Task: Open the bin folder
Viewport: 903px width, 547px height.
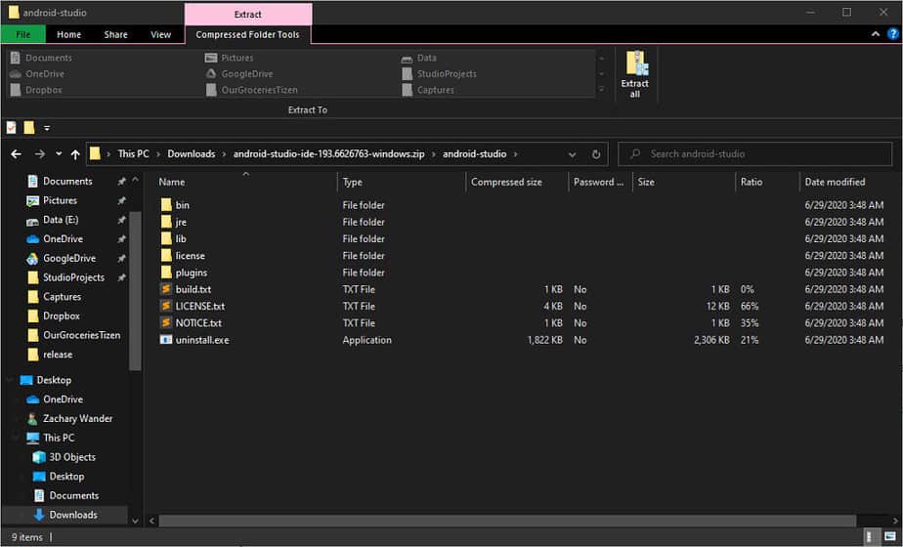Action: [182, 205]
